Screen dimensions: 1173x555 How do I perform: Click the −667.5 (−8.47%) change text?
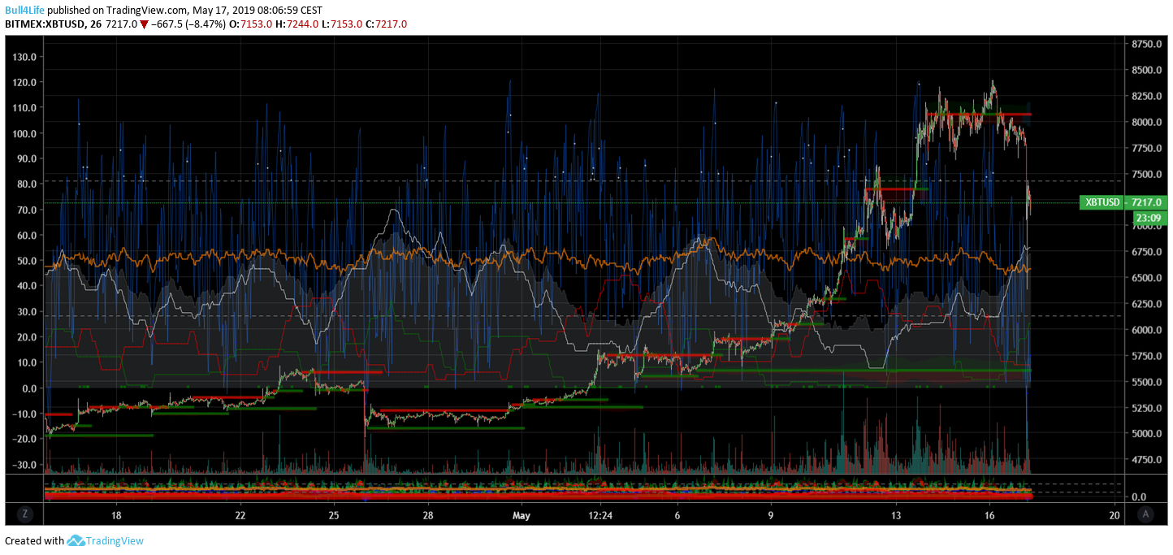(190, 24)
